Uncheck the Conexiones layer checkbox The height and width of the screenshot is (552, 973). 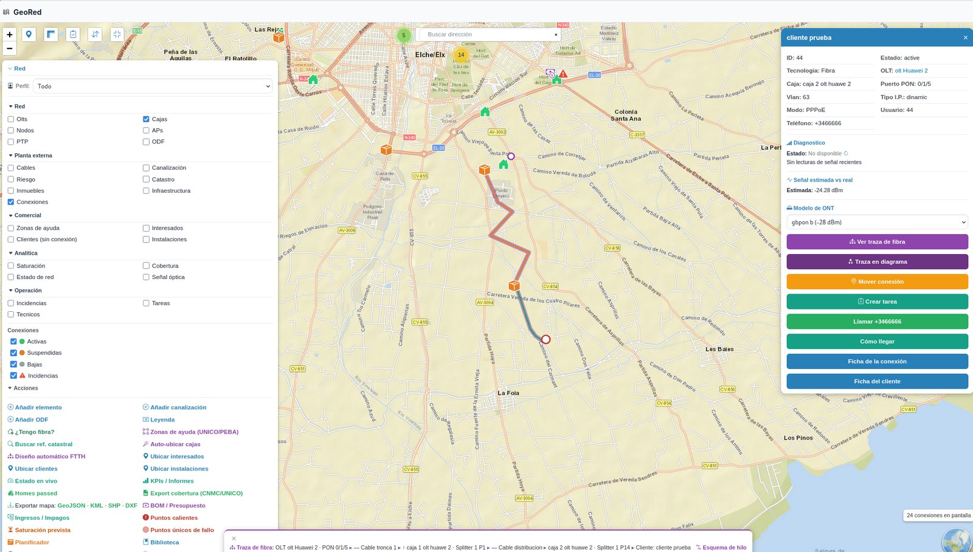click(11, 202)
